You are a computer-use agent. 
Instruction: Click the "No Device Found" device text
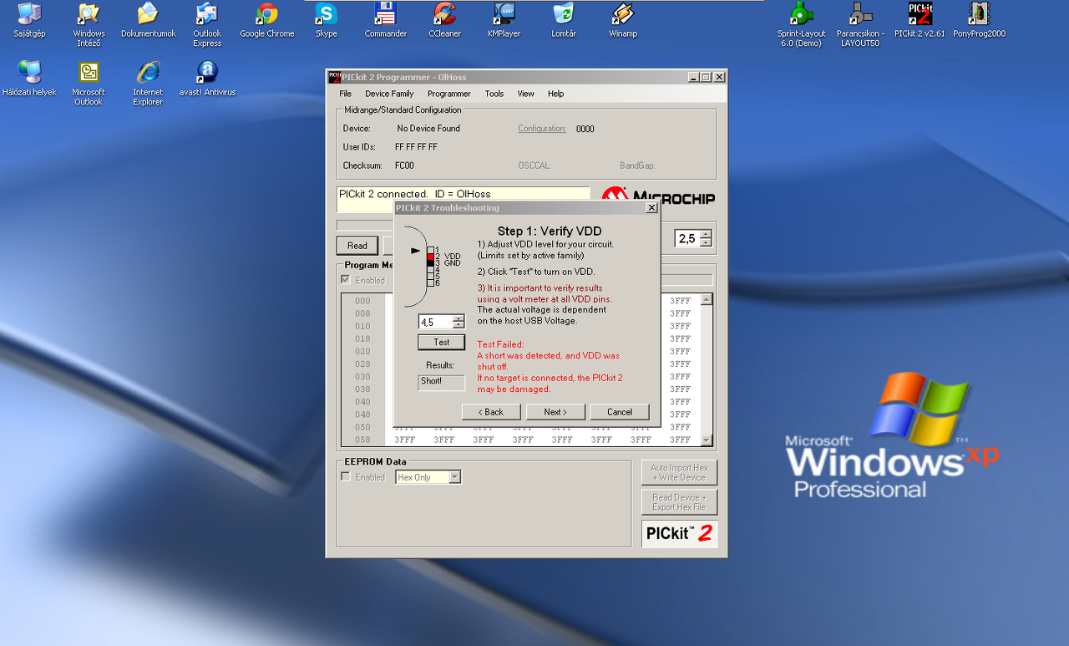[428, 129]
